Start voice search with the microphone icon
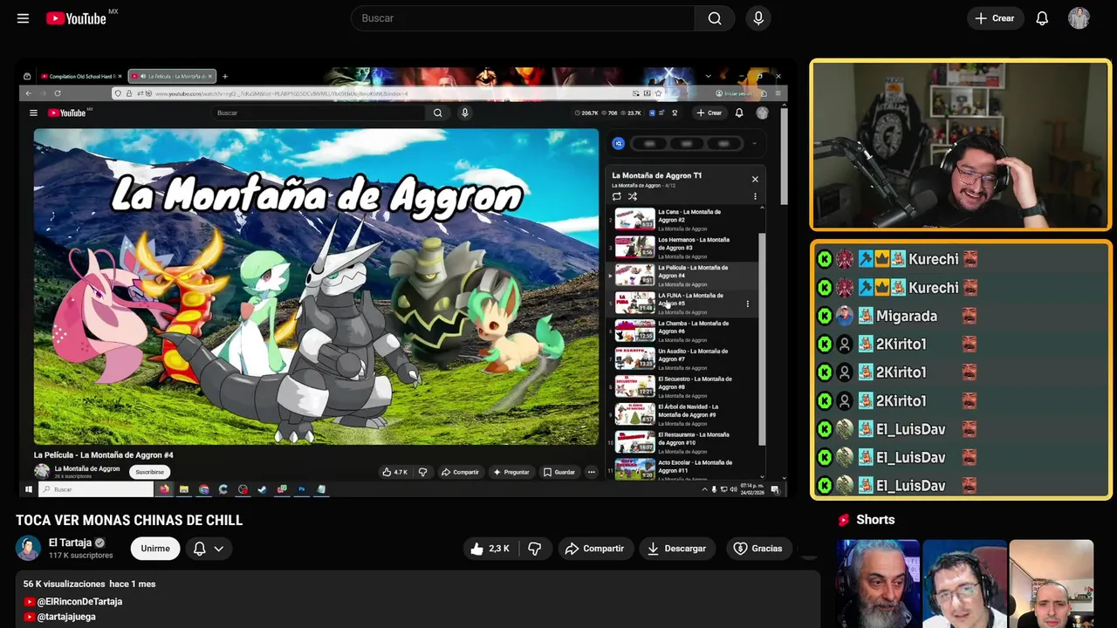1117x628 pixels. click(x=758, y=18)
